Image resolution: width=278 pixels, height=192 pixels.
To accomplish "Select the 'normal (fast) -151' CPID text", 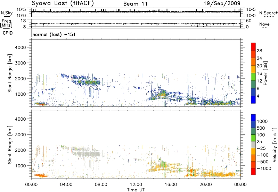I will tap(54, 34).
